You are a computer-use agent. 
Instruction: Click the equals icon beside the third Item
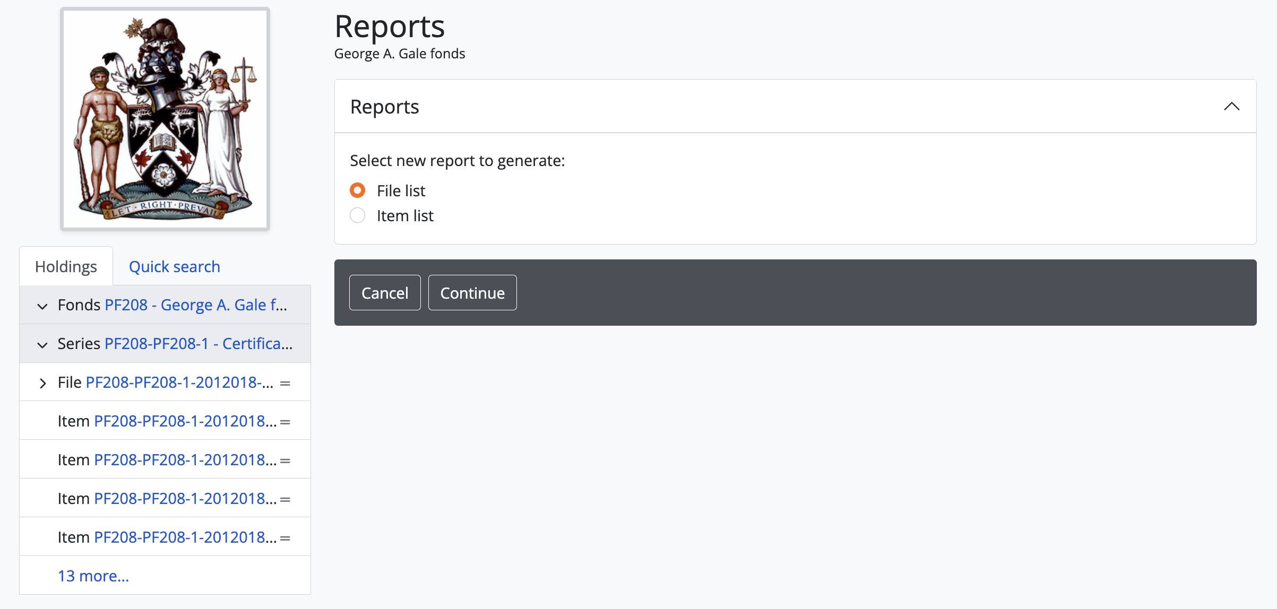click(285, 499)
